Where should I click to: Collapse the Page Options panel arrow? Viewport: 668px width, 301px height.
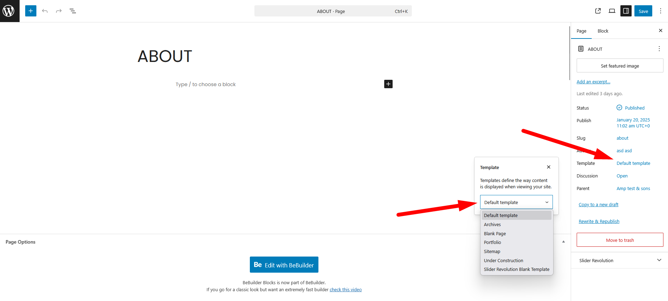pos(563,242)
